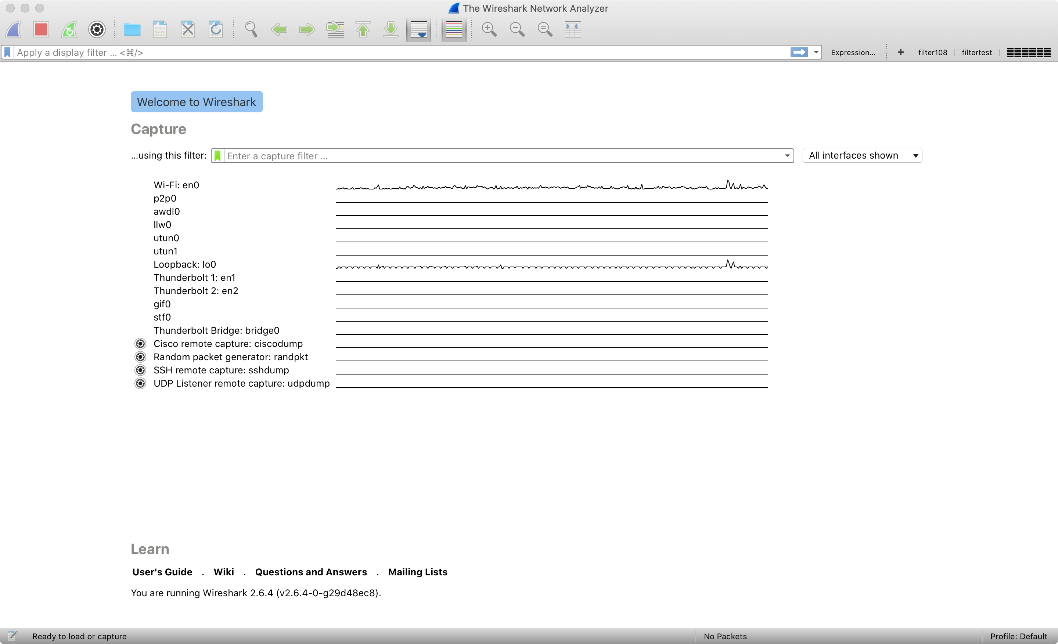
Task: Click the capture filter input field
Action: (502, 156)
